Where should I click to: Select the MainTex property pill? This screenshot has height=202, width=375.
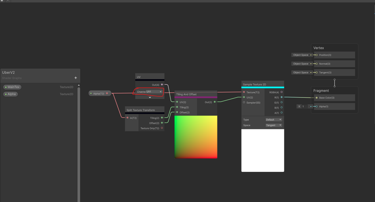coord(12,87)
